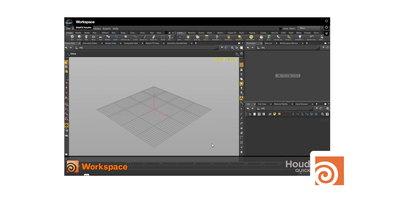
Task: Create a Geometry Light
Action: [x=217, y=38]
